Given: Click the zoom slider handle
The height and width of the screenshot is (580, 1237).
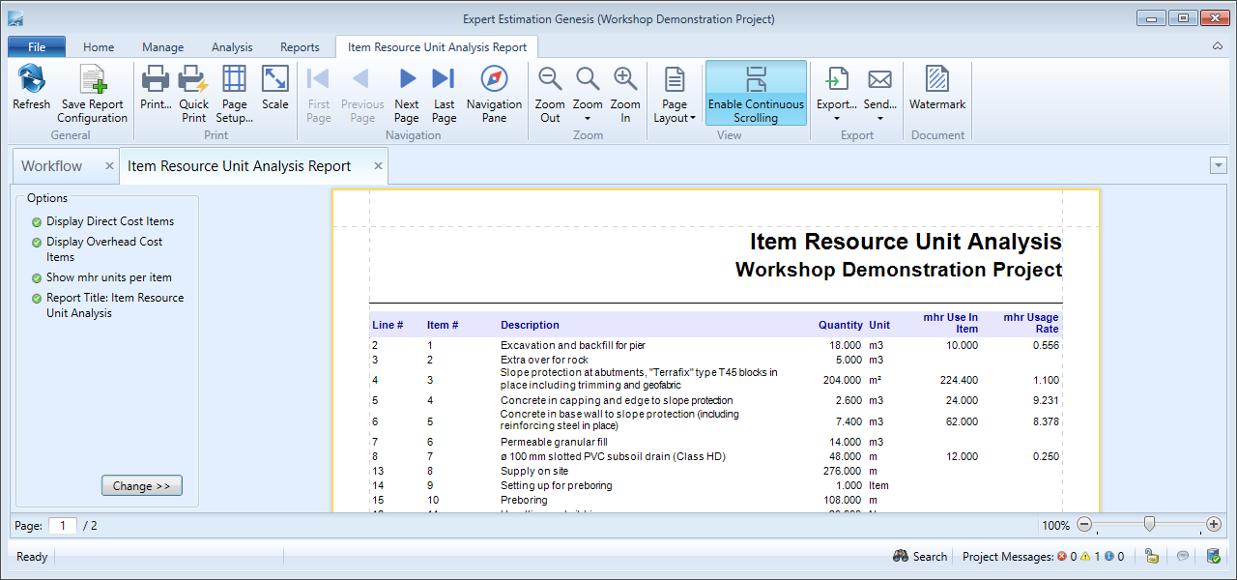Looking at the screenshot, I should coord(1149,524).
